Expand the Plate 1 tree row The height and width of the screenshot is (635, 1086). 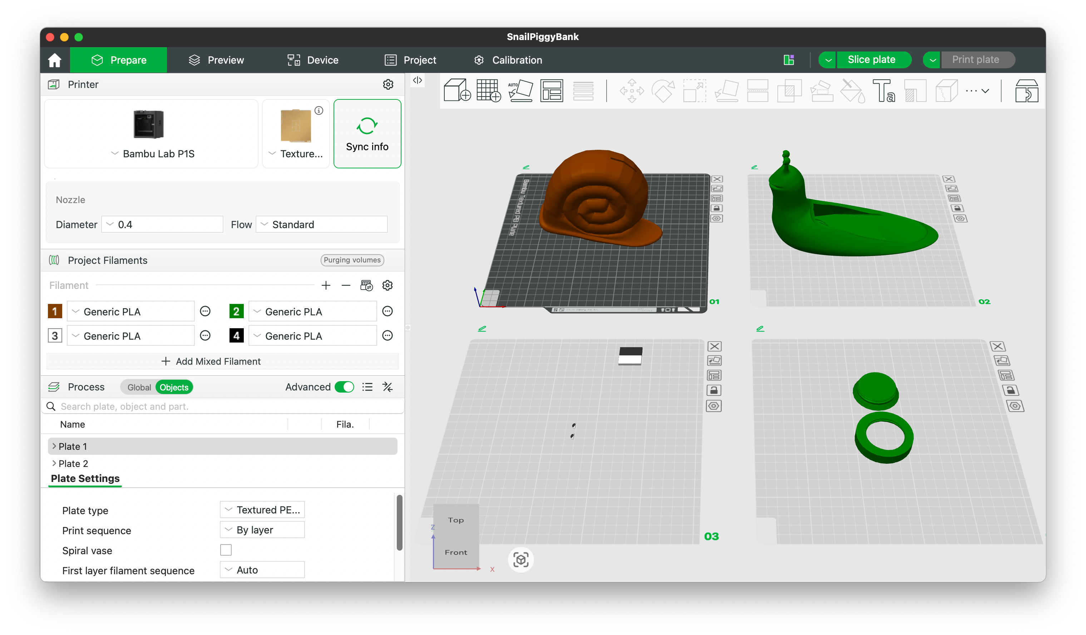point(54,446)
